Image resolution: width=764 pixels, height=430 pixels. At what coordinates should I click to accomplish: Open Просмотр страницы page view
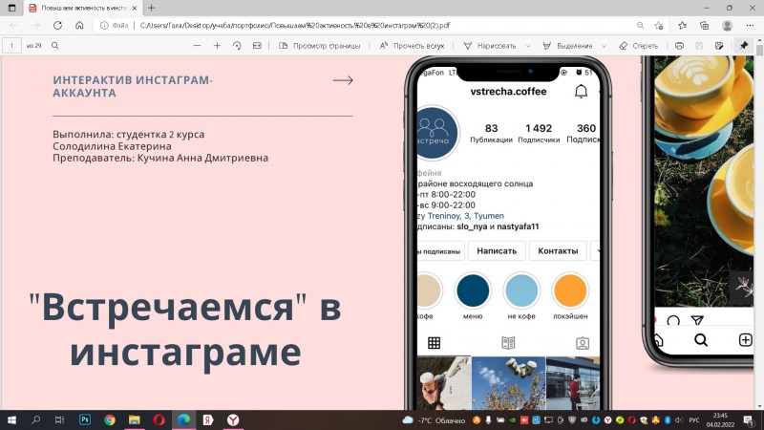click(x=320, y=45)
